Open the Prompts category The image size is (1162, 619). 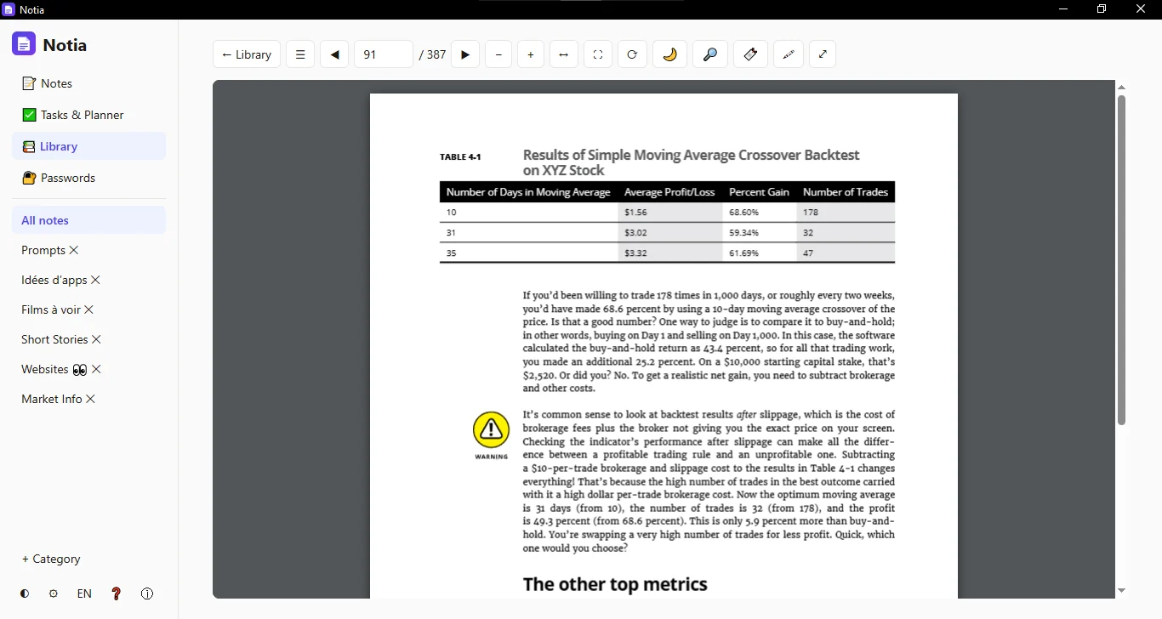pyautogui.click(x=43, y=250)
